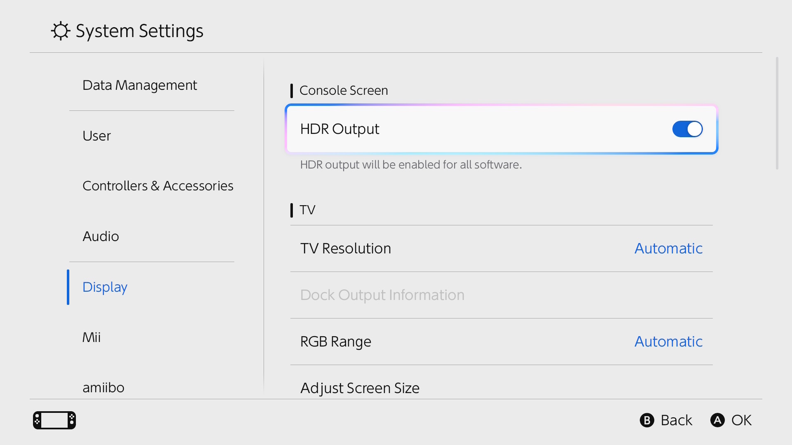
Task: Change RGB Range Automatic value
Action: pos(668,342)
